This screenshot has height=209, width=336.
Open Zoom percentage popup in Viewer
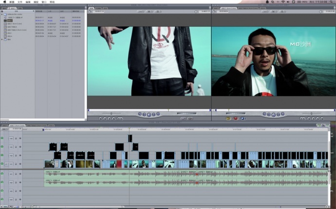click(141, 12)
